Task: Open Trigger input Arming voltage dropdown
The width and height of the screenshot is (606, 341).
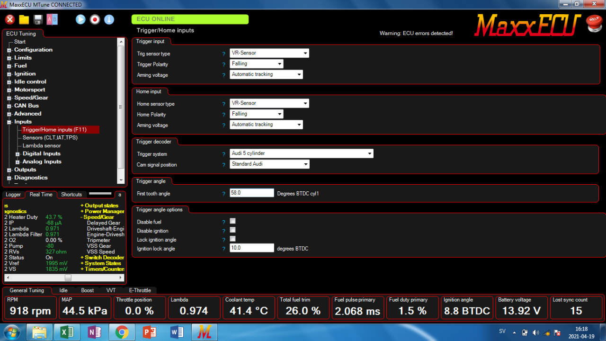Action: pyautogui.click(x=266, y=74)
